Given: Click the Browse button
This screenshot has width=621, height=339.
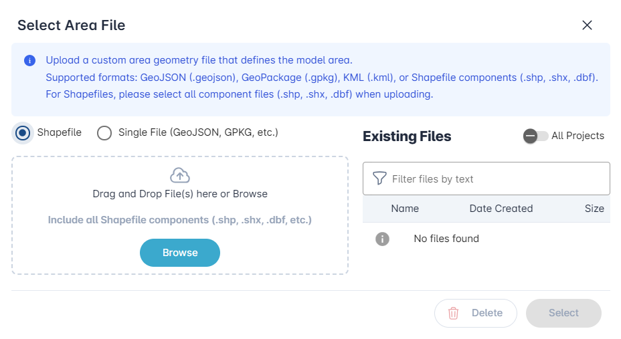Looking at the screenshot, I should 180,253.
